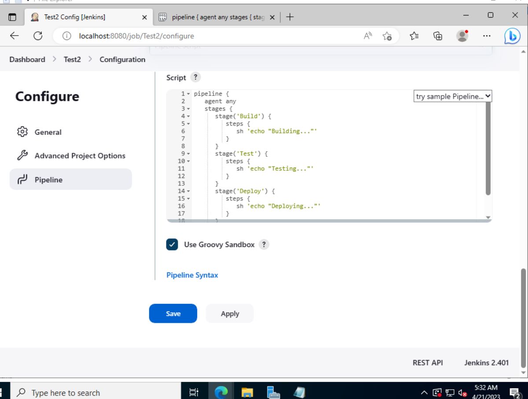Open the Edge settings three-dot menu
The image size is (528, 399).
[487, 36]
